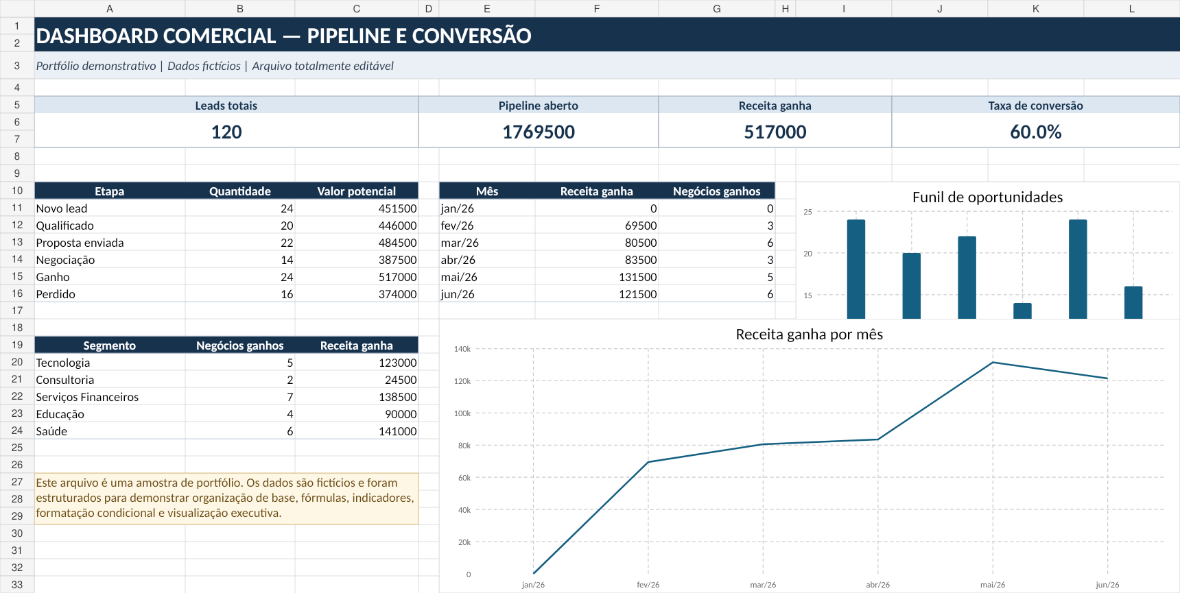Click the value 374000 for Perdido

coord(357,293)
